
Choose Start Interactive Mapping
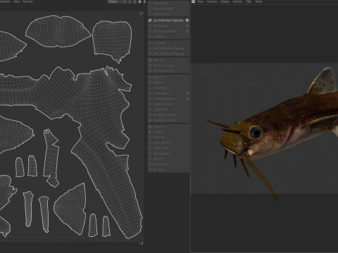pyautogui.click(x=168, y=48)
